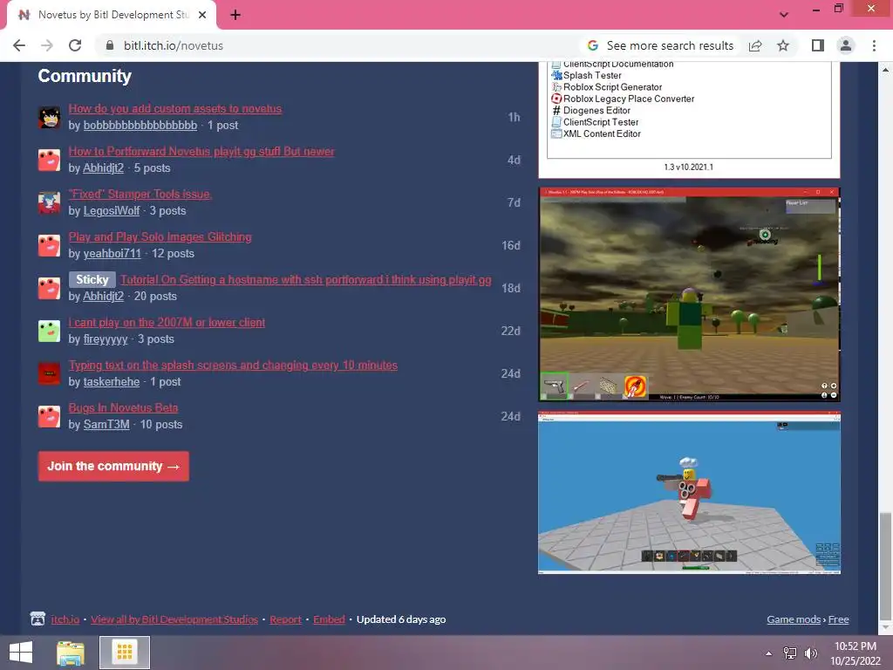Screen dimensions: 893x670
Task: Open Typing text on the splash screens topic
Action: coord(233,366)
